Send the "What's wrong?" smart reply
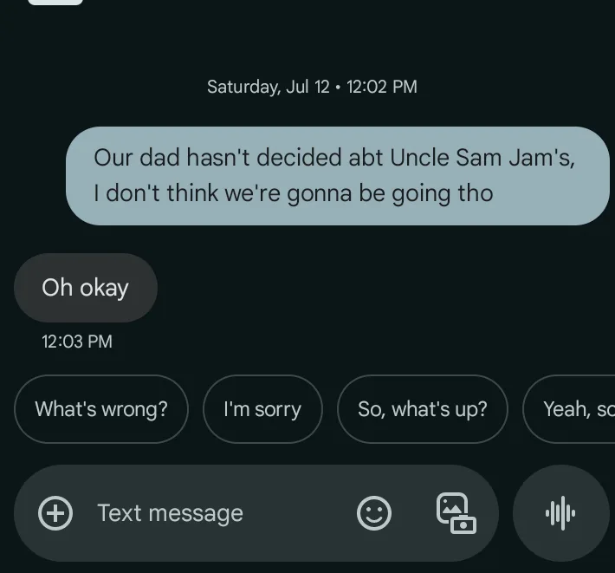Viewport: 615px width, 573px height. click(101, 409)
